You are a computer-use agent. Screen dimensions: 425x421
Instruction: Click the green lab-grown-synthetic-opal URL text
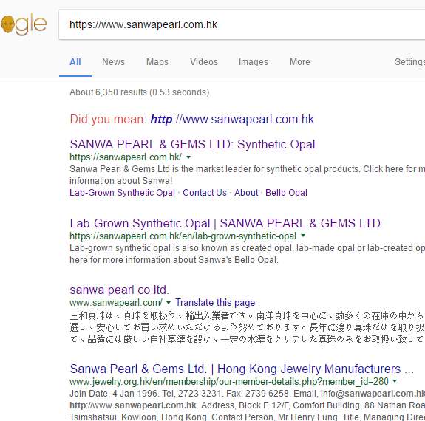(183, 236)
